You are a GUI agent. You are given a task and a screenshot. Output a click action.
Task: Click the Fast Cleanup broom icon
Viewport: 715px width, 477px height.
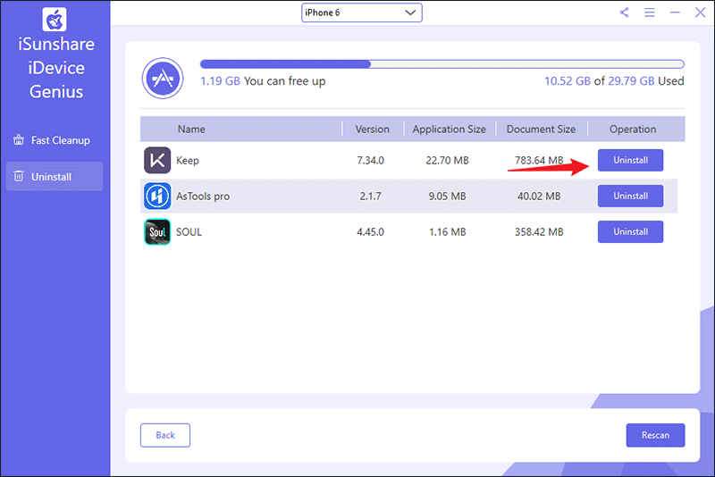(19, 140)
